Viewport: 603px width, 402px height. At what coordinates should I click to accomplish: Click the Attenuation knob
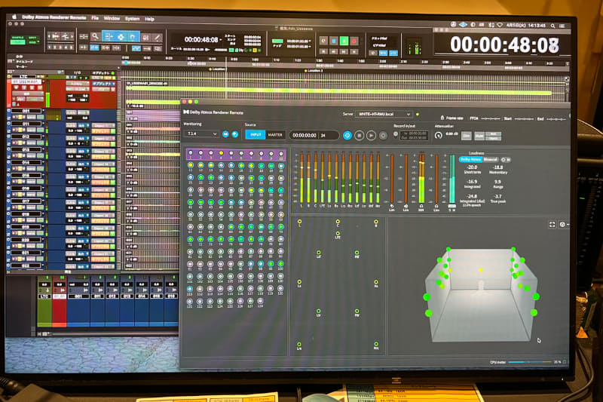pos(438,136)
